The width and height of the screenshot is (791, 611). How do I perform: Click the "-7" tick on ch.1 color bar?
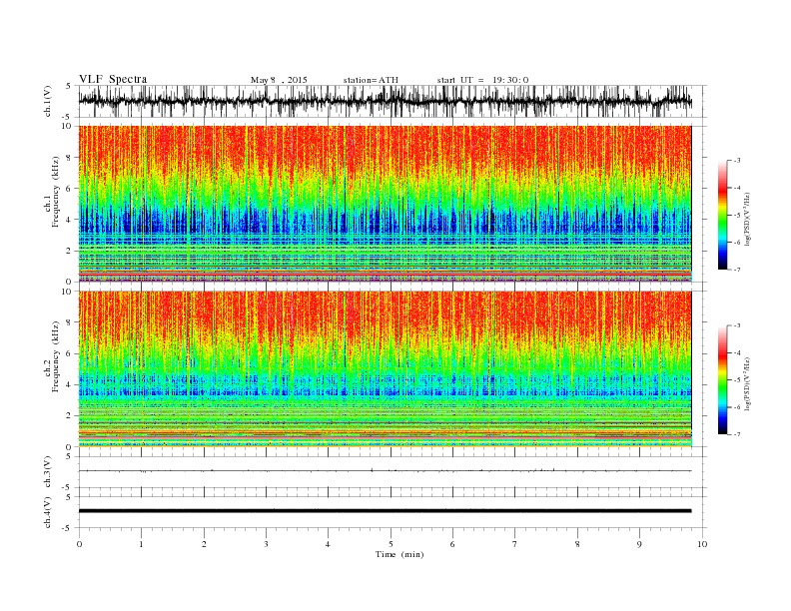(737, 270)
